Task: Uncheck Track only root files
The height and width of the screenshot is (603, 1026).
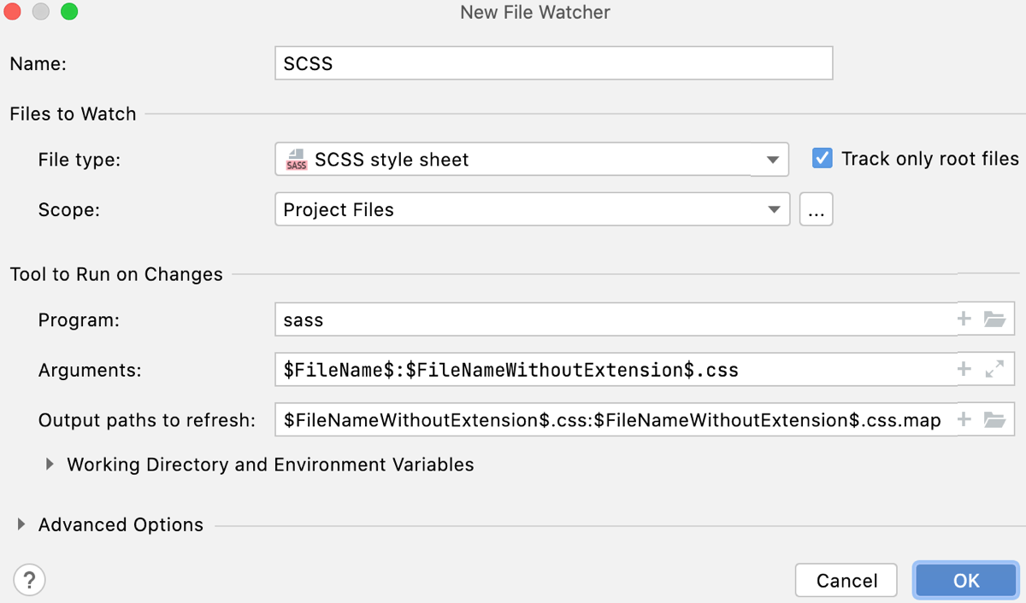Action: [822, 158]
